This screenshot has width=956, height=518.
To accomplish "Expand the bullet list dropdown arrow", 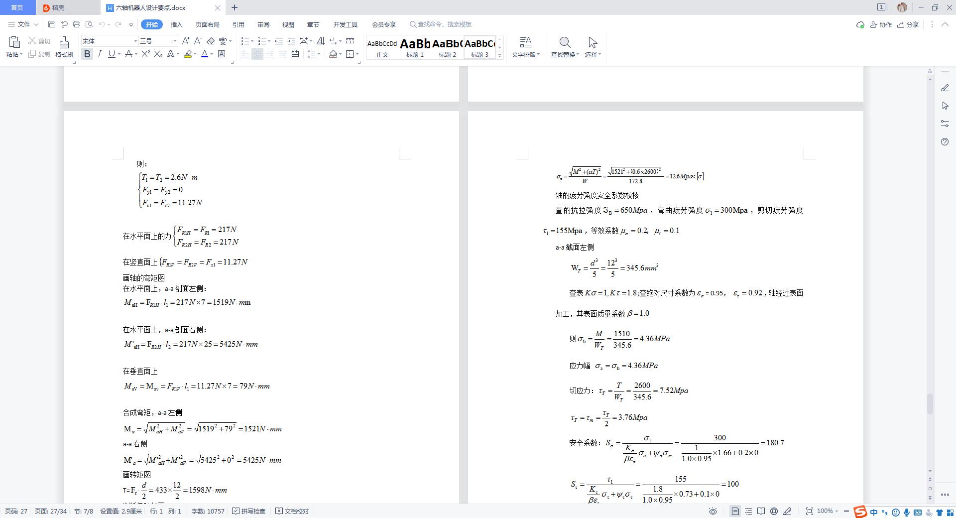I will point(252,41).
